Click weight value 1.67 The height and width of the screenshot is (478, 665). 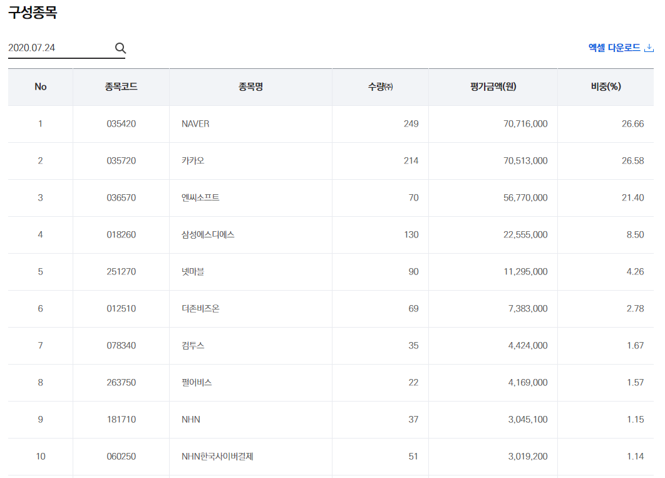coord(636,345)
